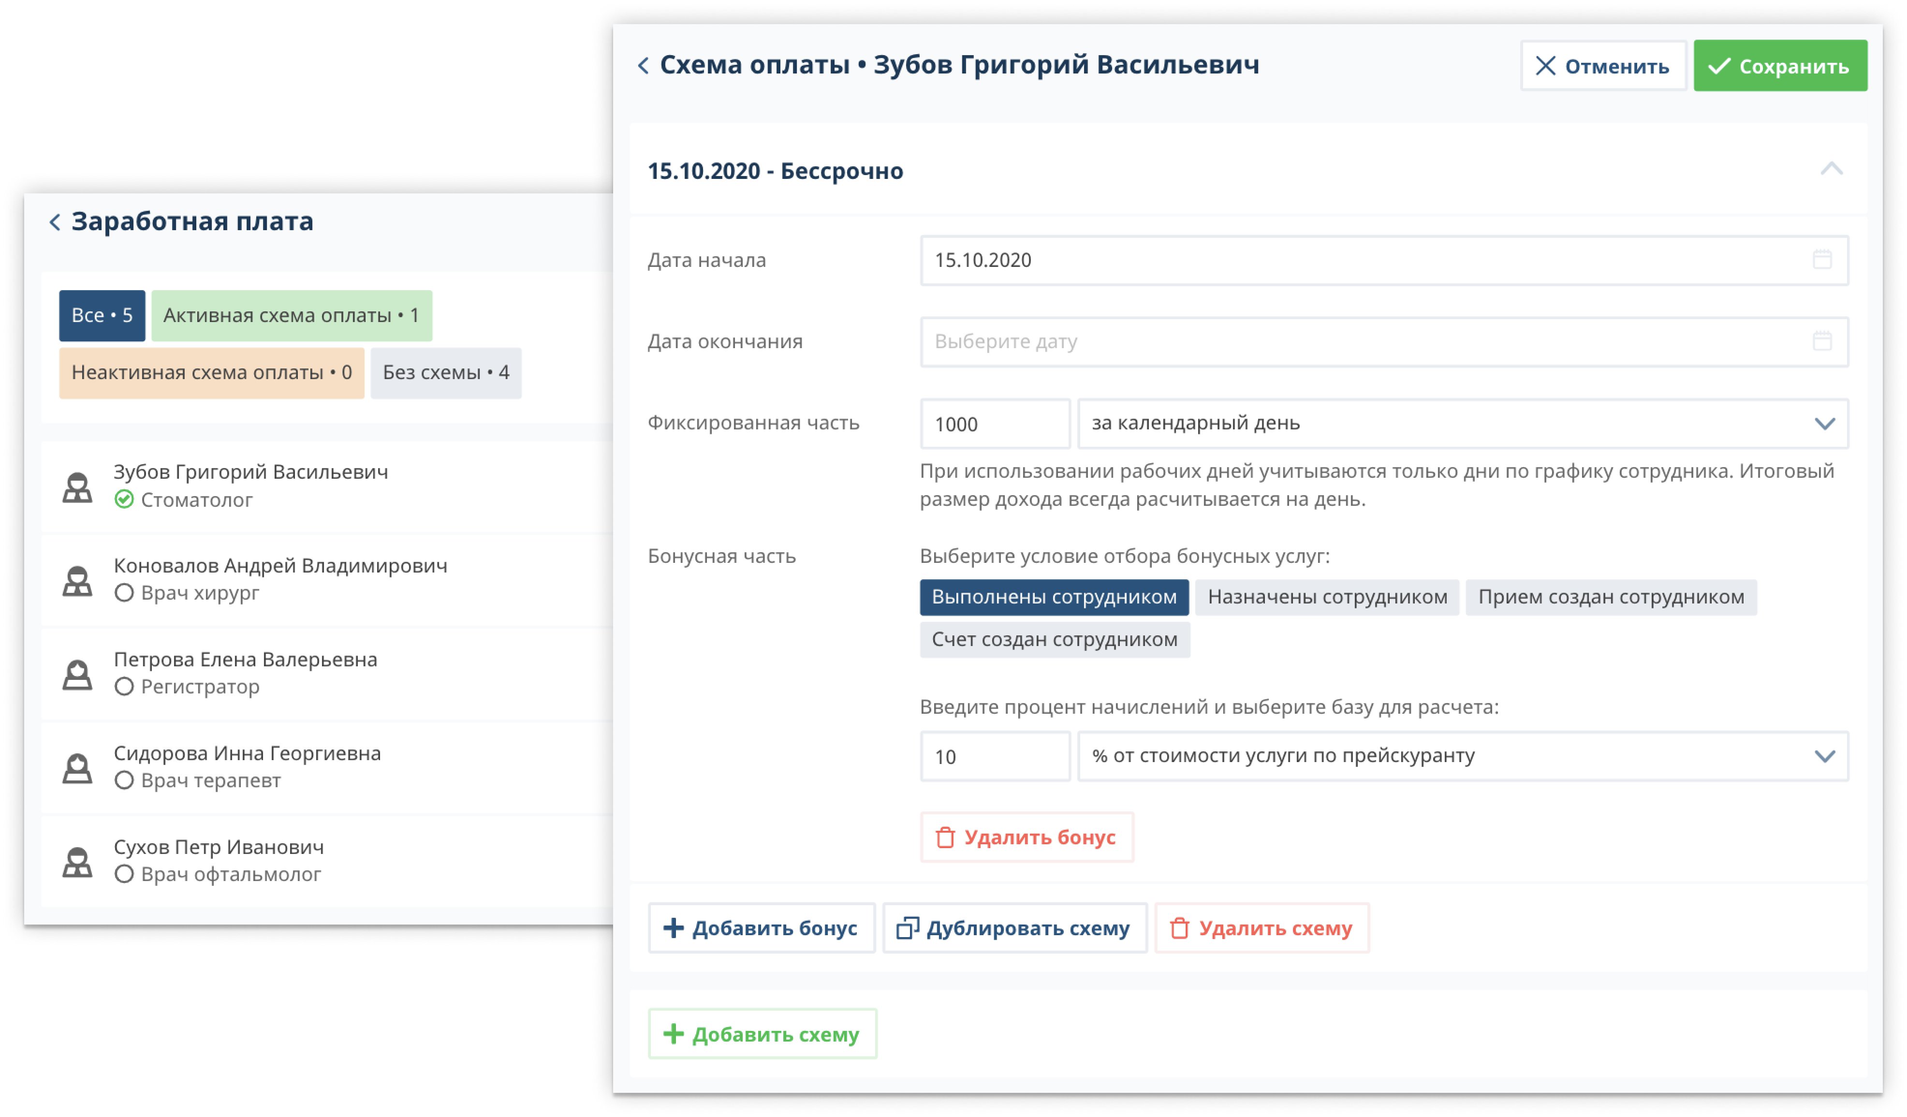This screenshot has height=1117, width=1907.
Task: Open calendar icon in Дата начала field
Action: [x=1821, y=260]
